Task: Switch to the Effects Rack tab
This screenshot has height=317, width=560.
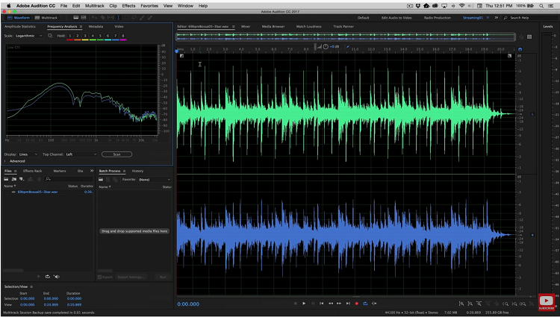Action: pyautogui.click(x=33, y=171)
